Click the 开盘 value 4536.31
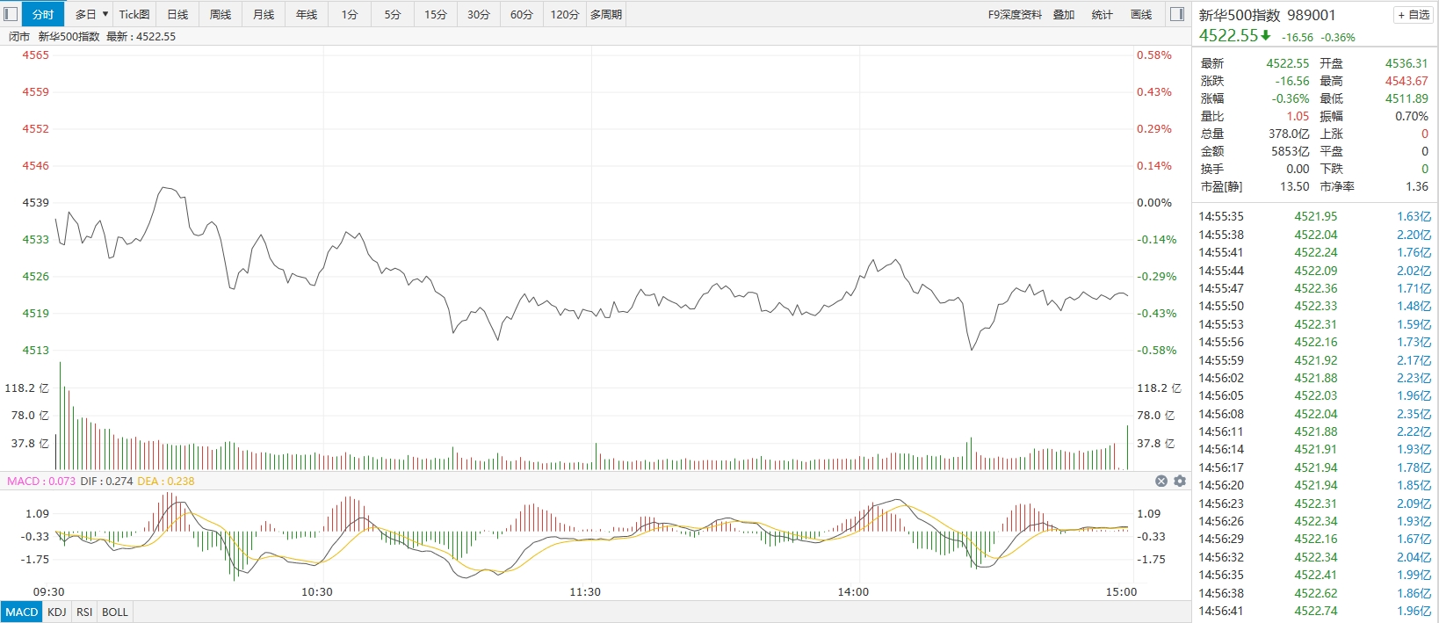 pos(1406,63)
